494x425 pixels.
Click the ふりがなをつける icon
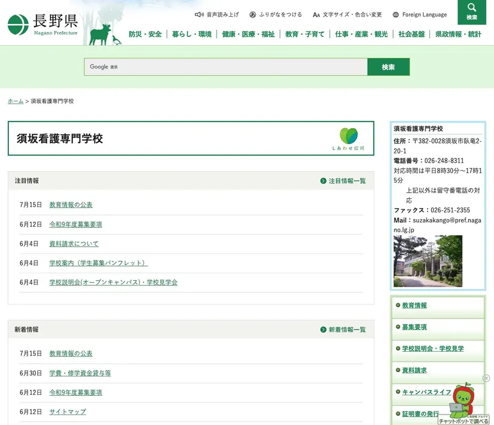[x=253, y=14]
